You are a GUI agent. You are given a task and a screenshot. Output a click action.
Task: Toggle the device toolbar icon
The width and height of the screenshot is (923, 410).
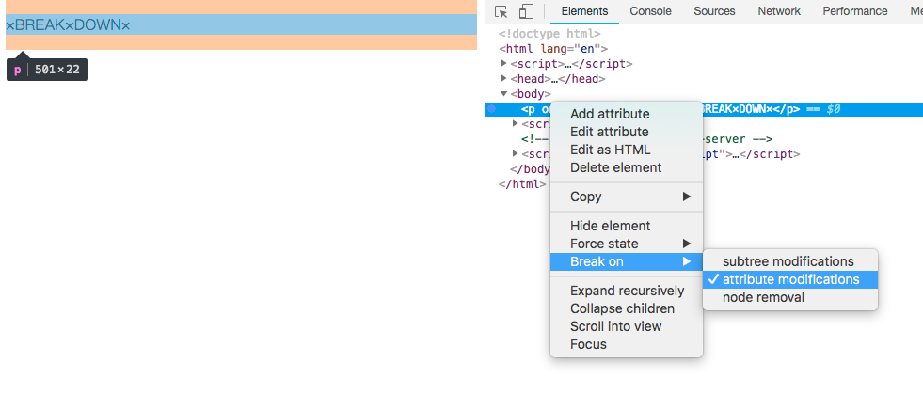tap(526, 11)
